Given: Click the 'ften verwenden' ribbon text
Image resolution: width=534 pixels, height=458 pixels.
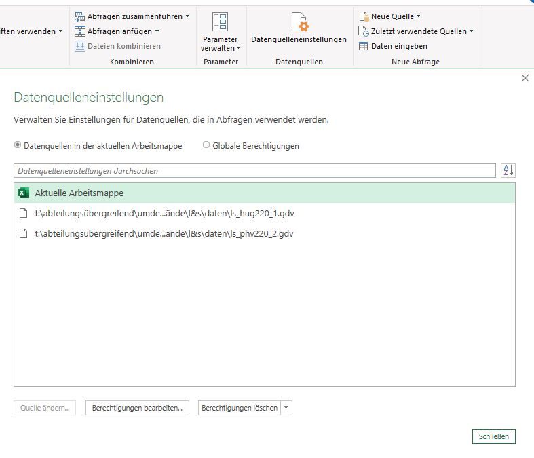Looking at the screenshot, I should tap(28, 31).
